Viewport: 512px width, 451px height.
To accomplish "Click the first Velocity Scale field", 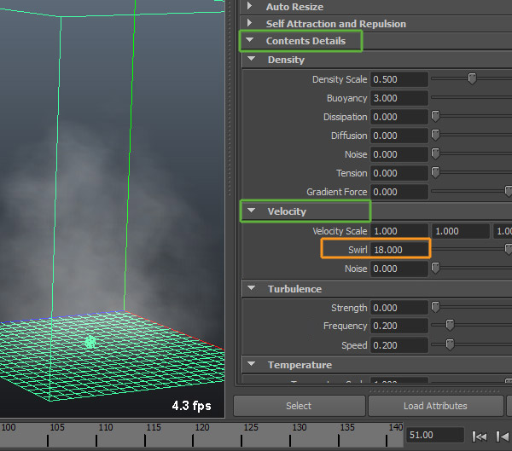I will 399,231.
